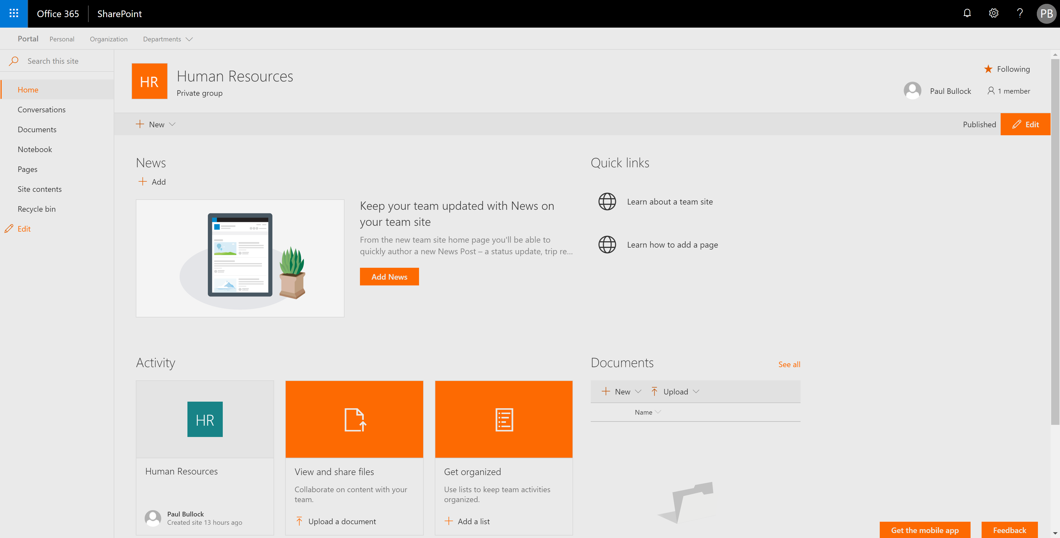Open the notifications bell
1060x538 pixels.
(967, 14)
